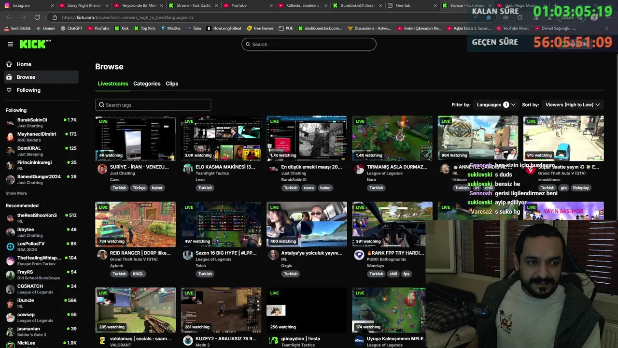The height and width of the screenshot is (348, 618).
Task: Open REID RANGER GTA stream thumbnail
Action: point(135,224)
